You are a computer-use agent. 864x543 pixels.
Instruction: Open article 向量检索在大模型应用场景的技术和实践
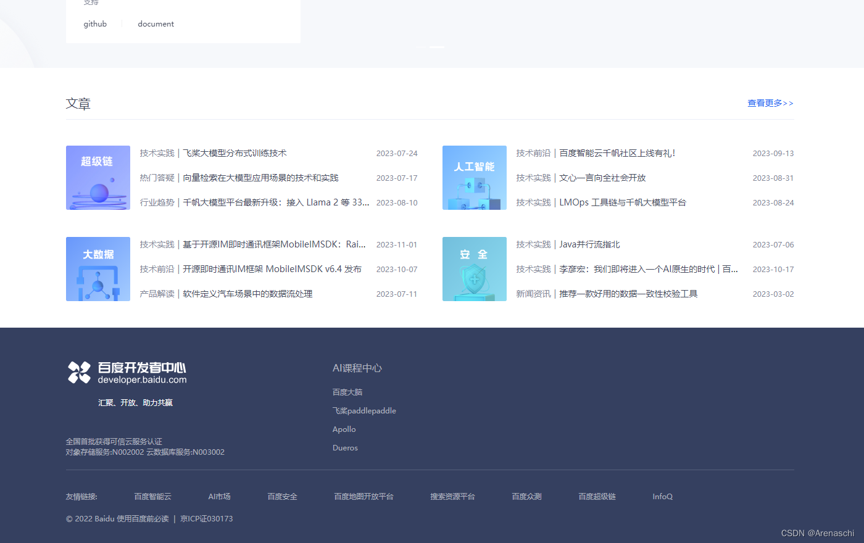(260, 178)
